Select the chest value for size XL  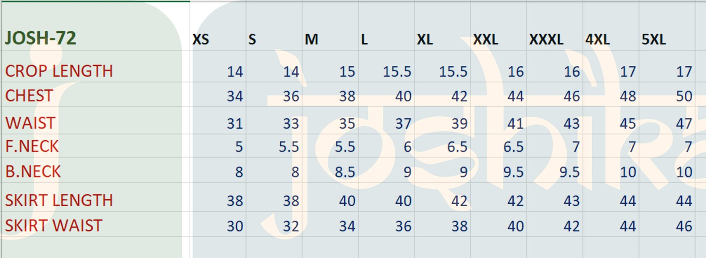[x=459, y=96]
